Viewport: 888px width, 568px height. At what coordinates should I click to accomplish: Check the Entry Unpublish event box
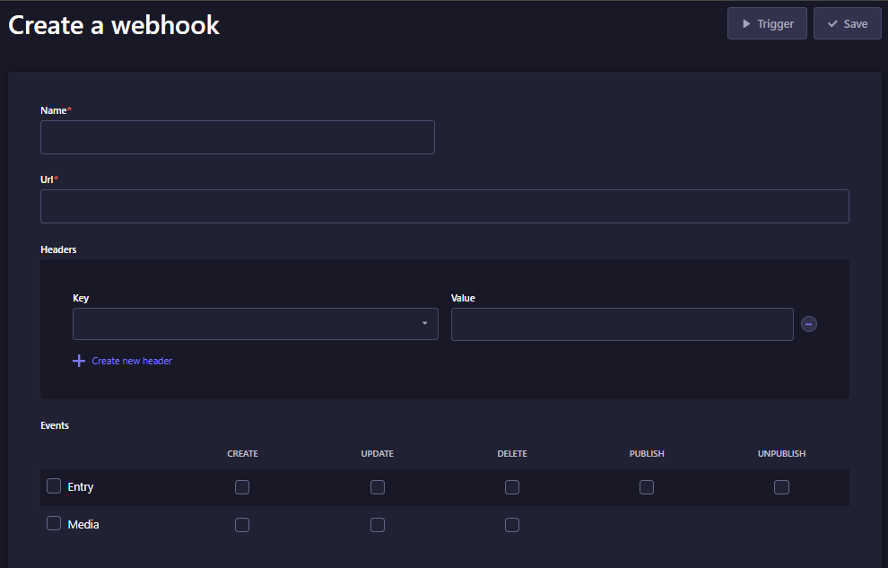[x=781, y=487]
